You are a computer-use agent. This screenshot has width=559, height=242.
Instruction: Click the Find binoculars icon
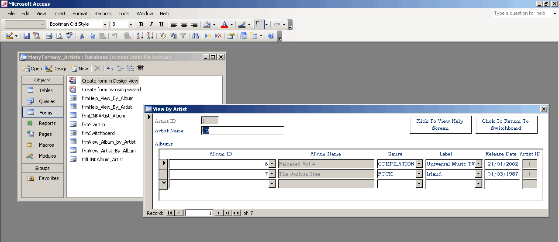coord(196,36)
